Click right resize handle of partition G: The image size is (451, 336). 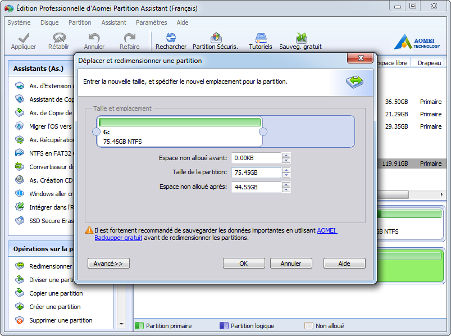[x=263, y=132]
